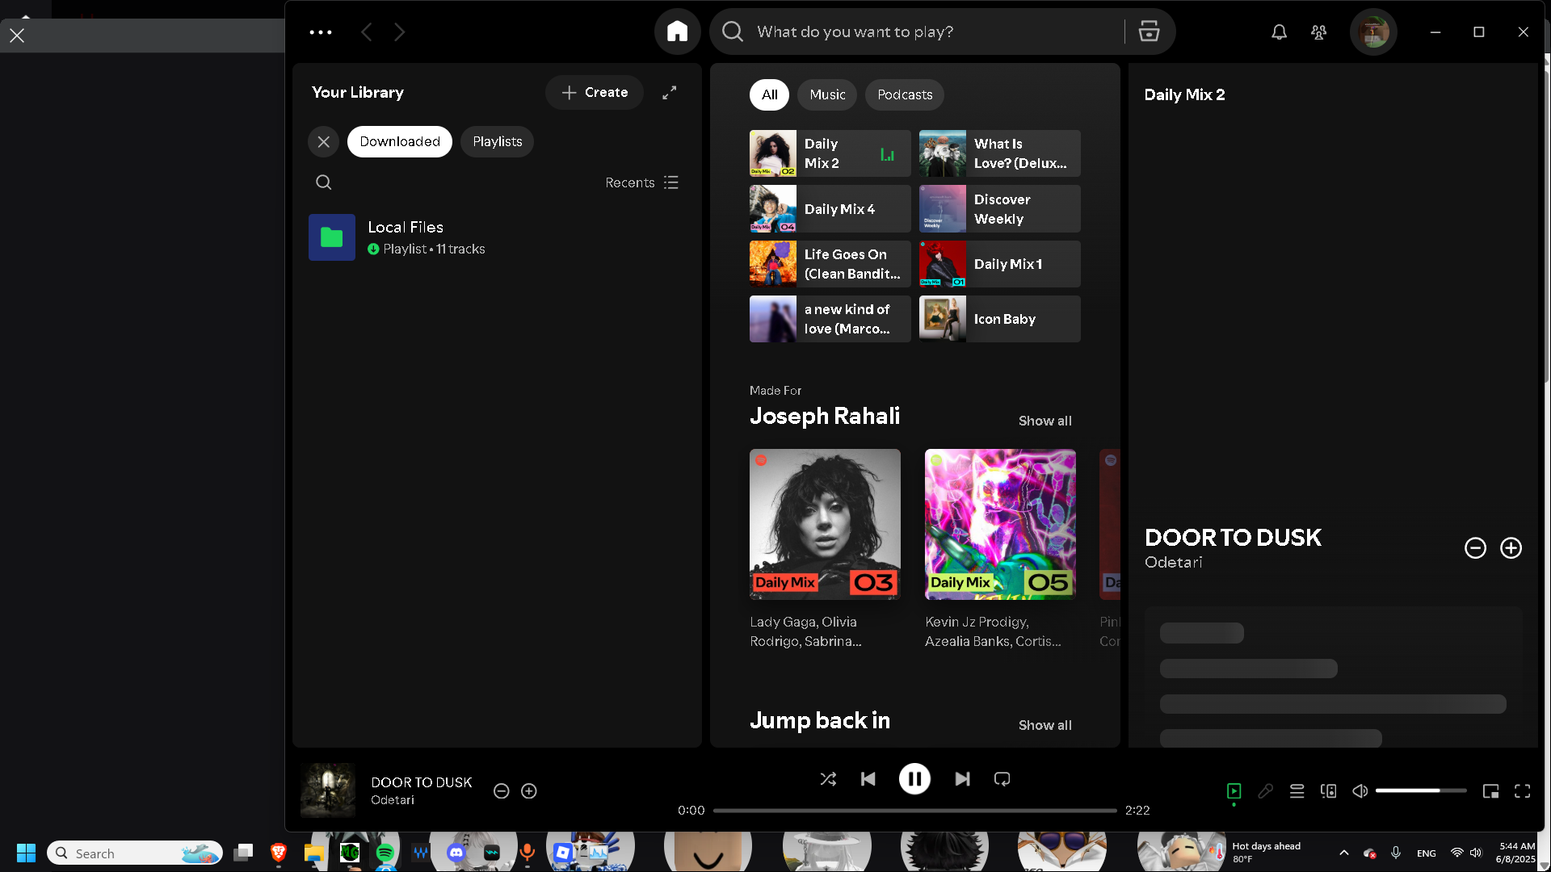Open the What's New notifications bell
This screenshot has height=872, width=1551.
pyautogui.click(x=1279, y=32)
